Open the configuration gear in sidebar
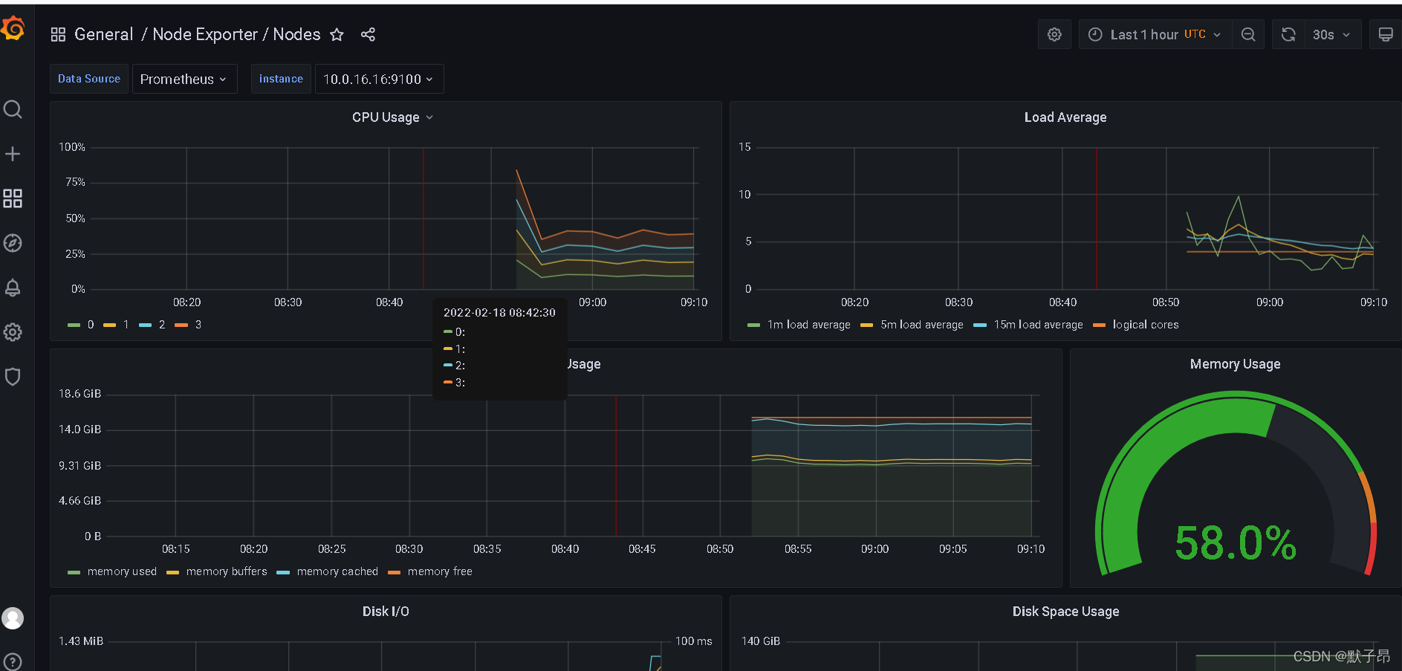The image size is (1402, 671). [13, 332]
